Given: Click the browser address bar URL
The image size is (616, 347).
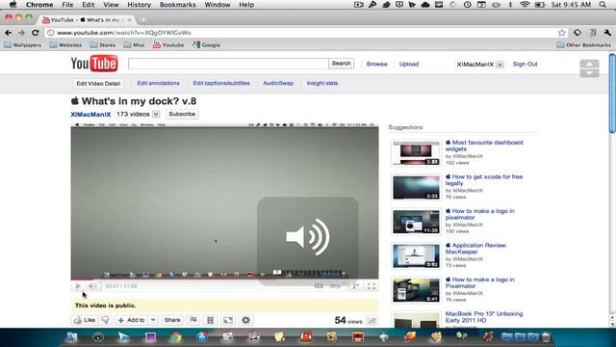Looking at the screenshot, I should (x=124, y=33).
